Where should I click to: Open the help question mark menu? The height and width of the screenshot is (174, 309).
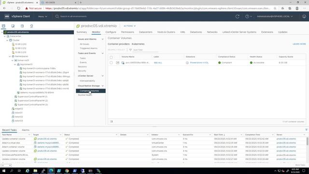tap(248, 16)
